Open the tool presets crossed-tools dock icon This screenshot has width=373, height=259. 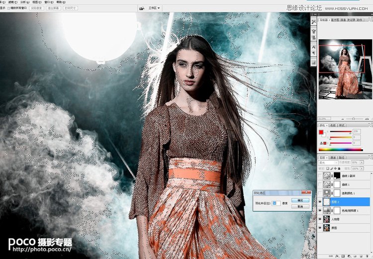tap(314, 22)
